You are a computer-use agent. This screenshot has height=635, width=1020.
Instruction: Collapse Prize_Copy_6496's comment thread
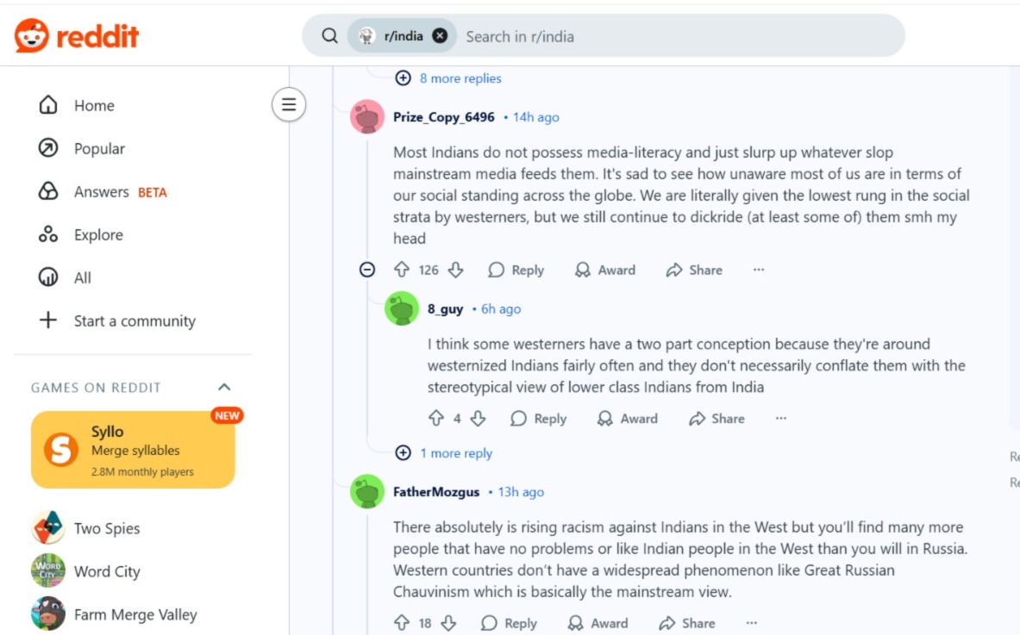[367, 270]
